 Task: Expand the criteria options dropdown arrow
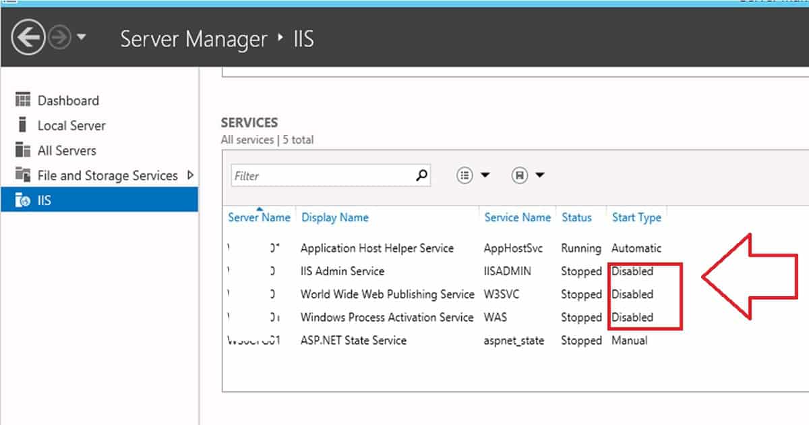[485, 175]
